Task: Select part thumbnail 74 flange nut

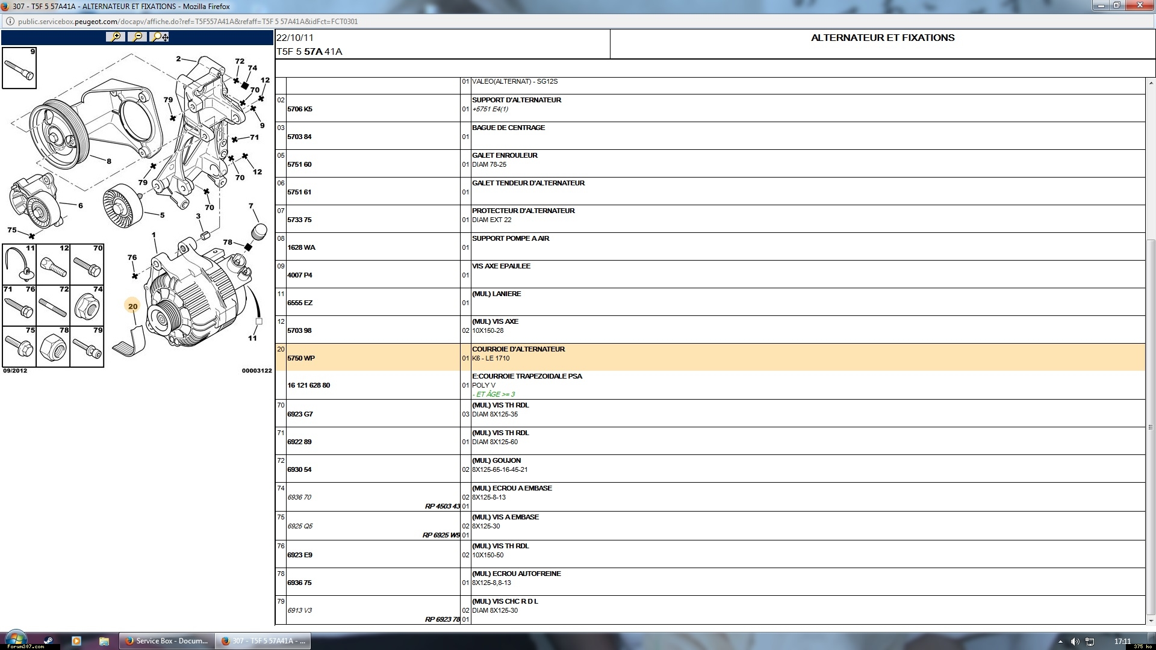Action: coord(87,306)
